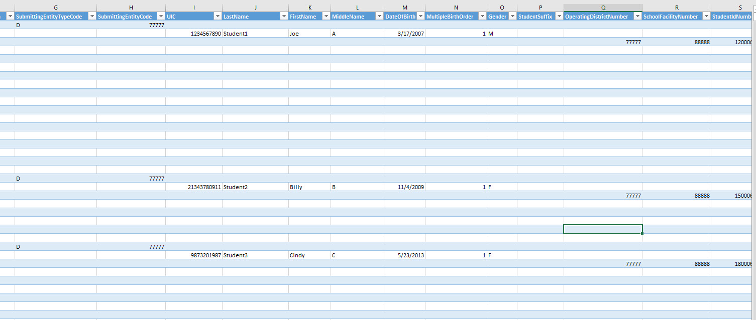Expand the FirstName filter arrow

point(326,17)
